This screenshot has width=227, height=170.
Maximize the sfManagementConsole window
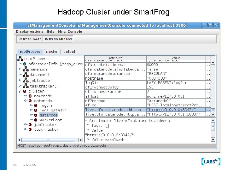210,25
